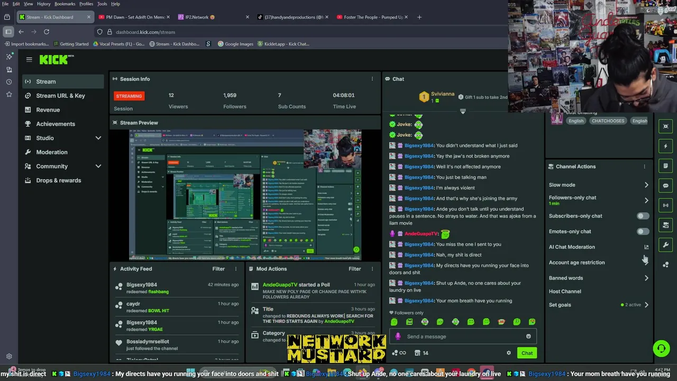Click the document notes icon in right rail
The width and height of the screenshot is (677, 381).
[666, 166]
